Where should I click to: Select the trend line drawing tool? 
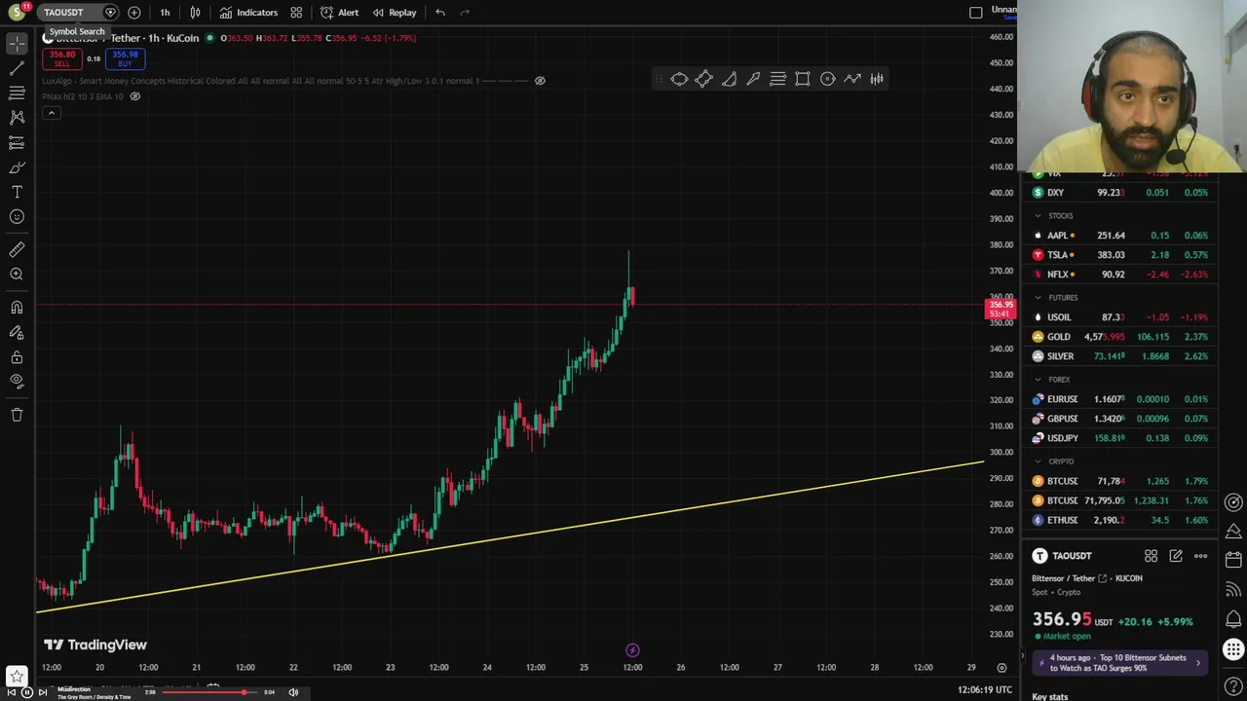coord(17,68)
